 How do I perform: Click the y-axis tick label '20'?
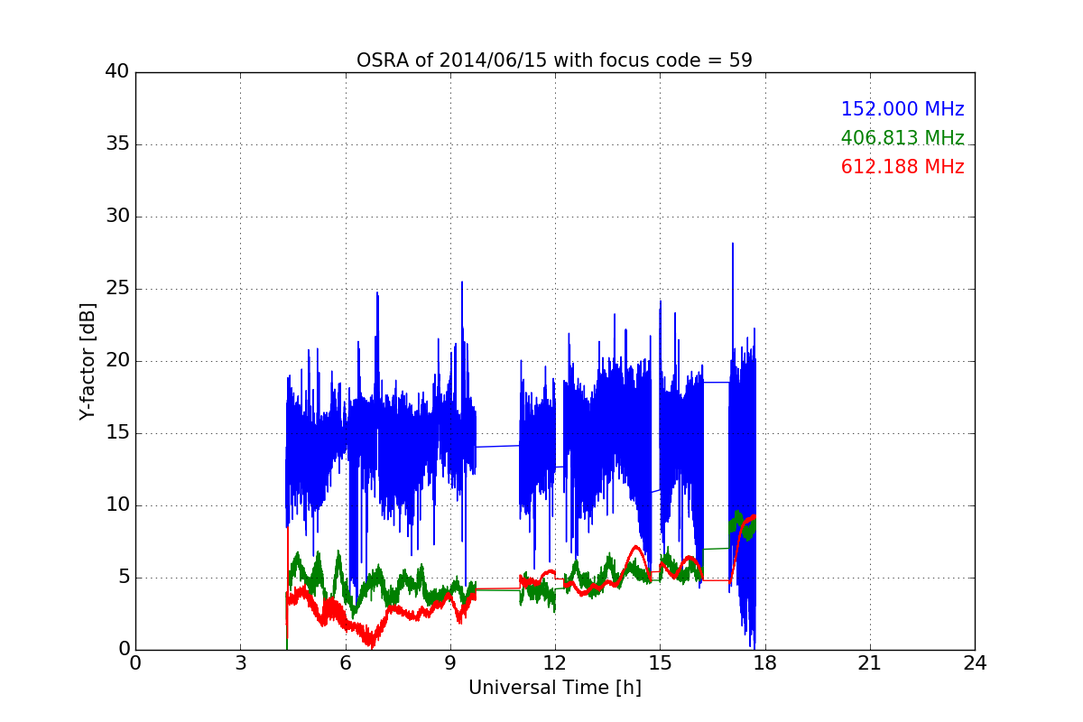[x=117, y=361]
